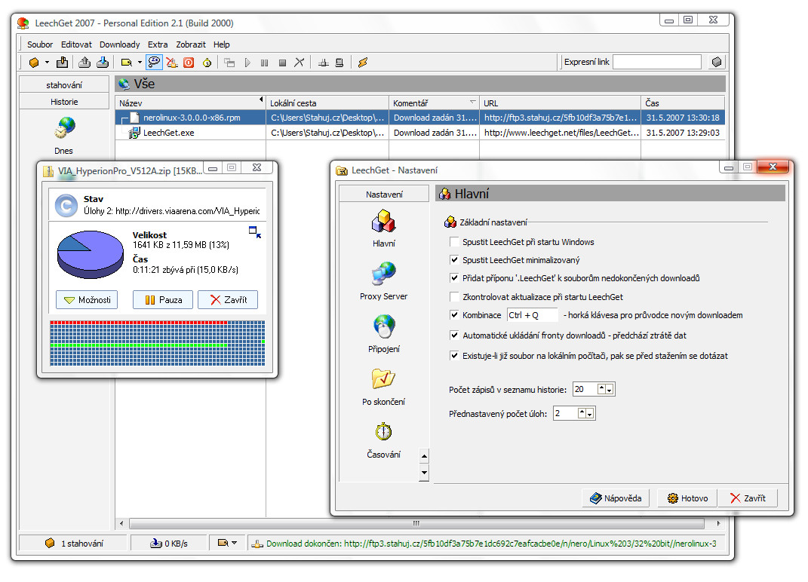This screenshot has width=808, height=582.
Task: Open the new download dropdown arrow
Action: 47,63
